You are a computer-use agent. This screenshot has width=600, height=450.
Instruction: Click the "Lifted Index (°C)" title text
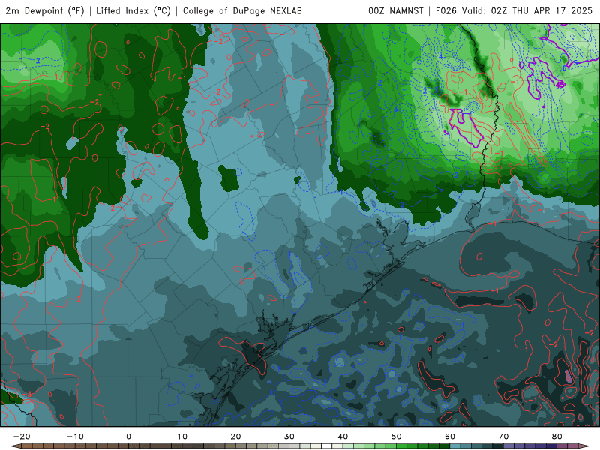point(133,10)
